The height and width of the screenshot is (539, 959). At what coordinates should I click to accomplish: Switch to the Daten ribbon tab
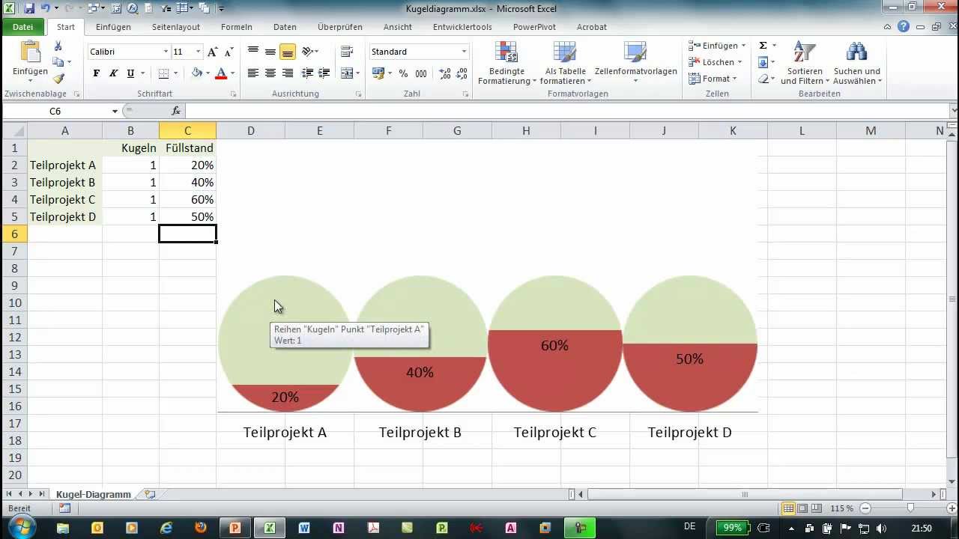point(285,27)
